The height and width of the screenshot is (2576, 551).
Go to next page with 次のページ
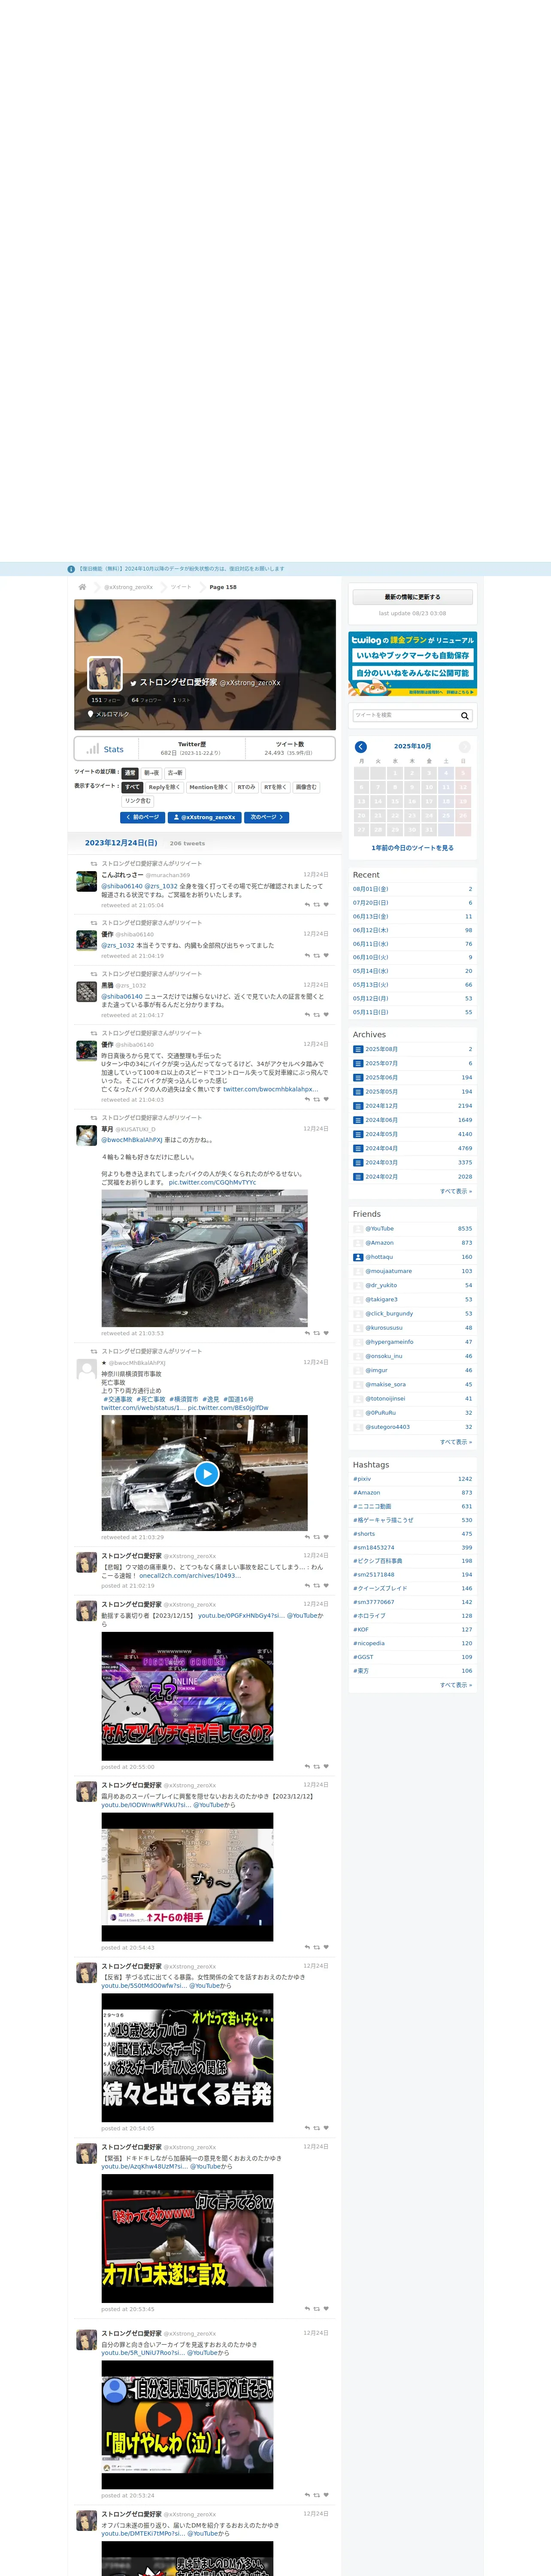[267, 817]
